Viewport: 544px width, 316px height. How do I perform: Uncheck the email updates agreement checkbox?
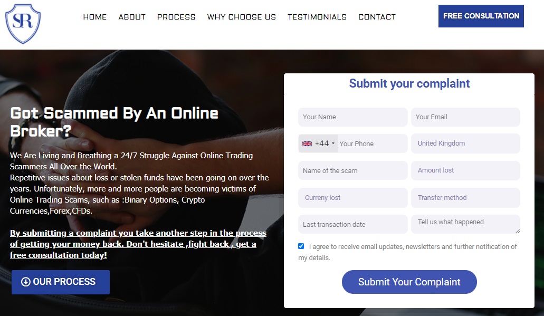pyautogui.click(x=301, y=246)
